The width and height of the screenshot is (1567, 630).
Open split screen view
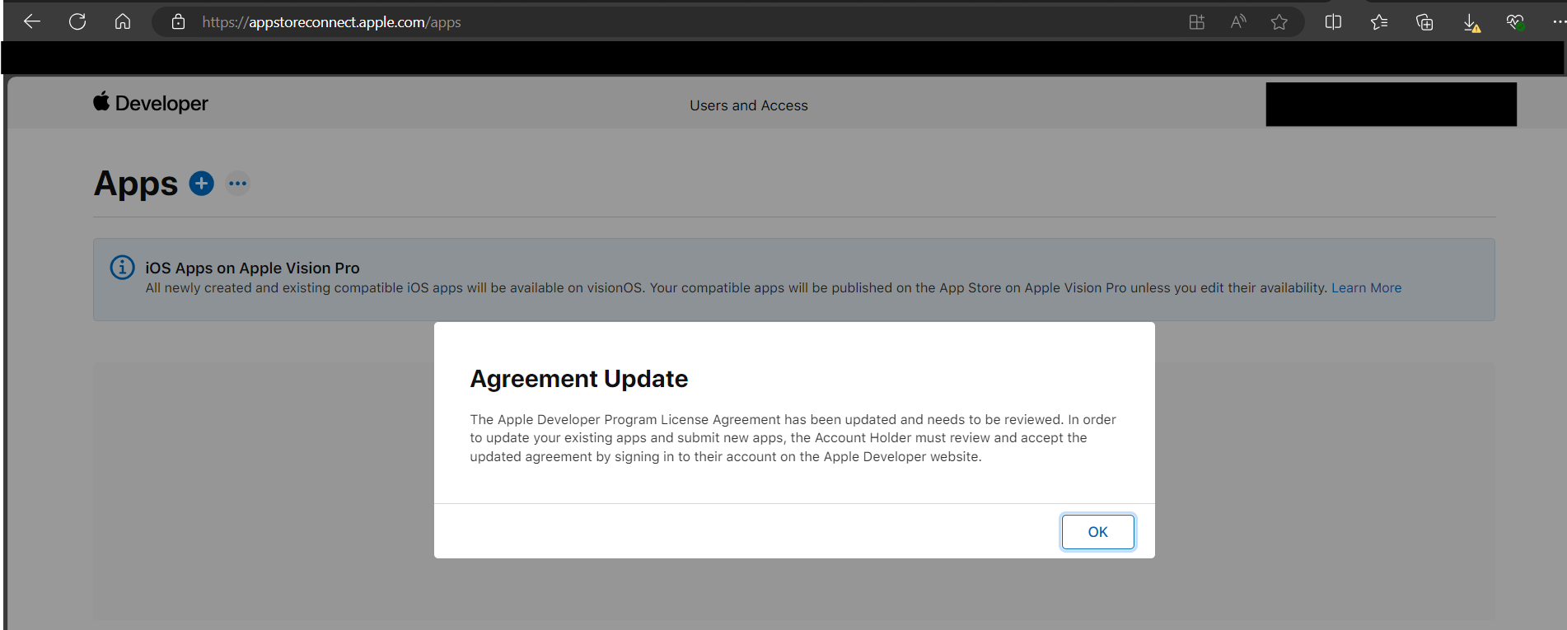click(x=1333, y=22)
